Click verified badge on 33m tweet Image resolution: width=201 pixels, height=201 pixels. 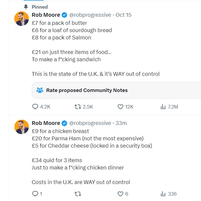pyautogui.click(x=64, y=123)
